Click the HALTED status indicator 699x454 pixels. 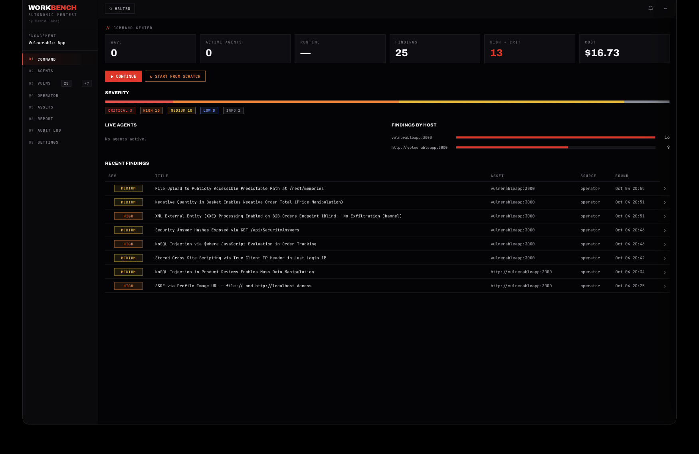(120, 9)
